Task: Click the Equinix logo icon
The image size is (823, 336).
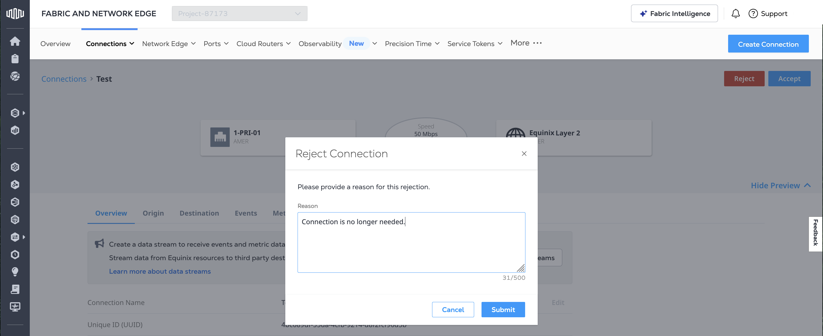Action: point(15,14)
